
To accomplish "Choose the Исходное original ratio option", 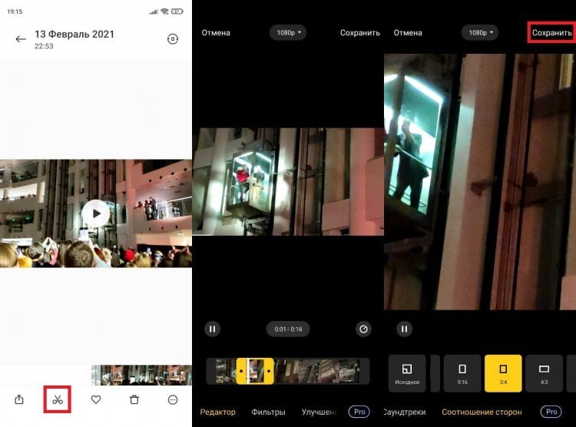I will pyautogui.click(x=407, y=373).
